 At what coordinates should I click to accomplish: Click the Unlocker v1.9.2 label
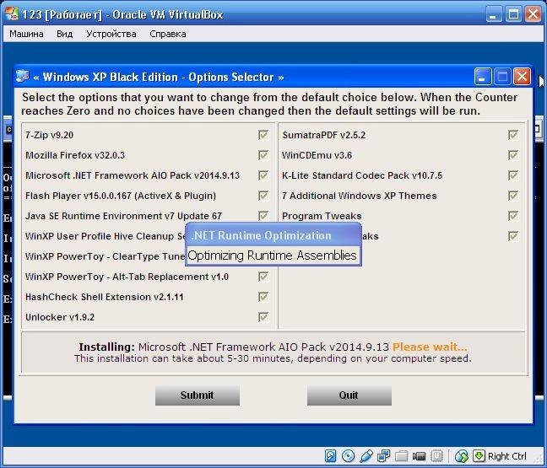pos(60,317)
